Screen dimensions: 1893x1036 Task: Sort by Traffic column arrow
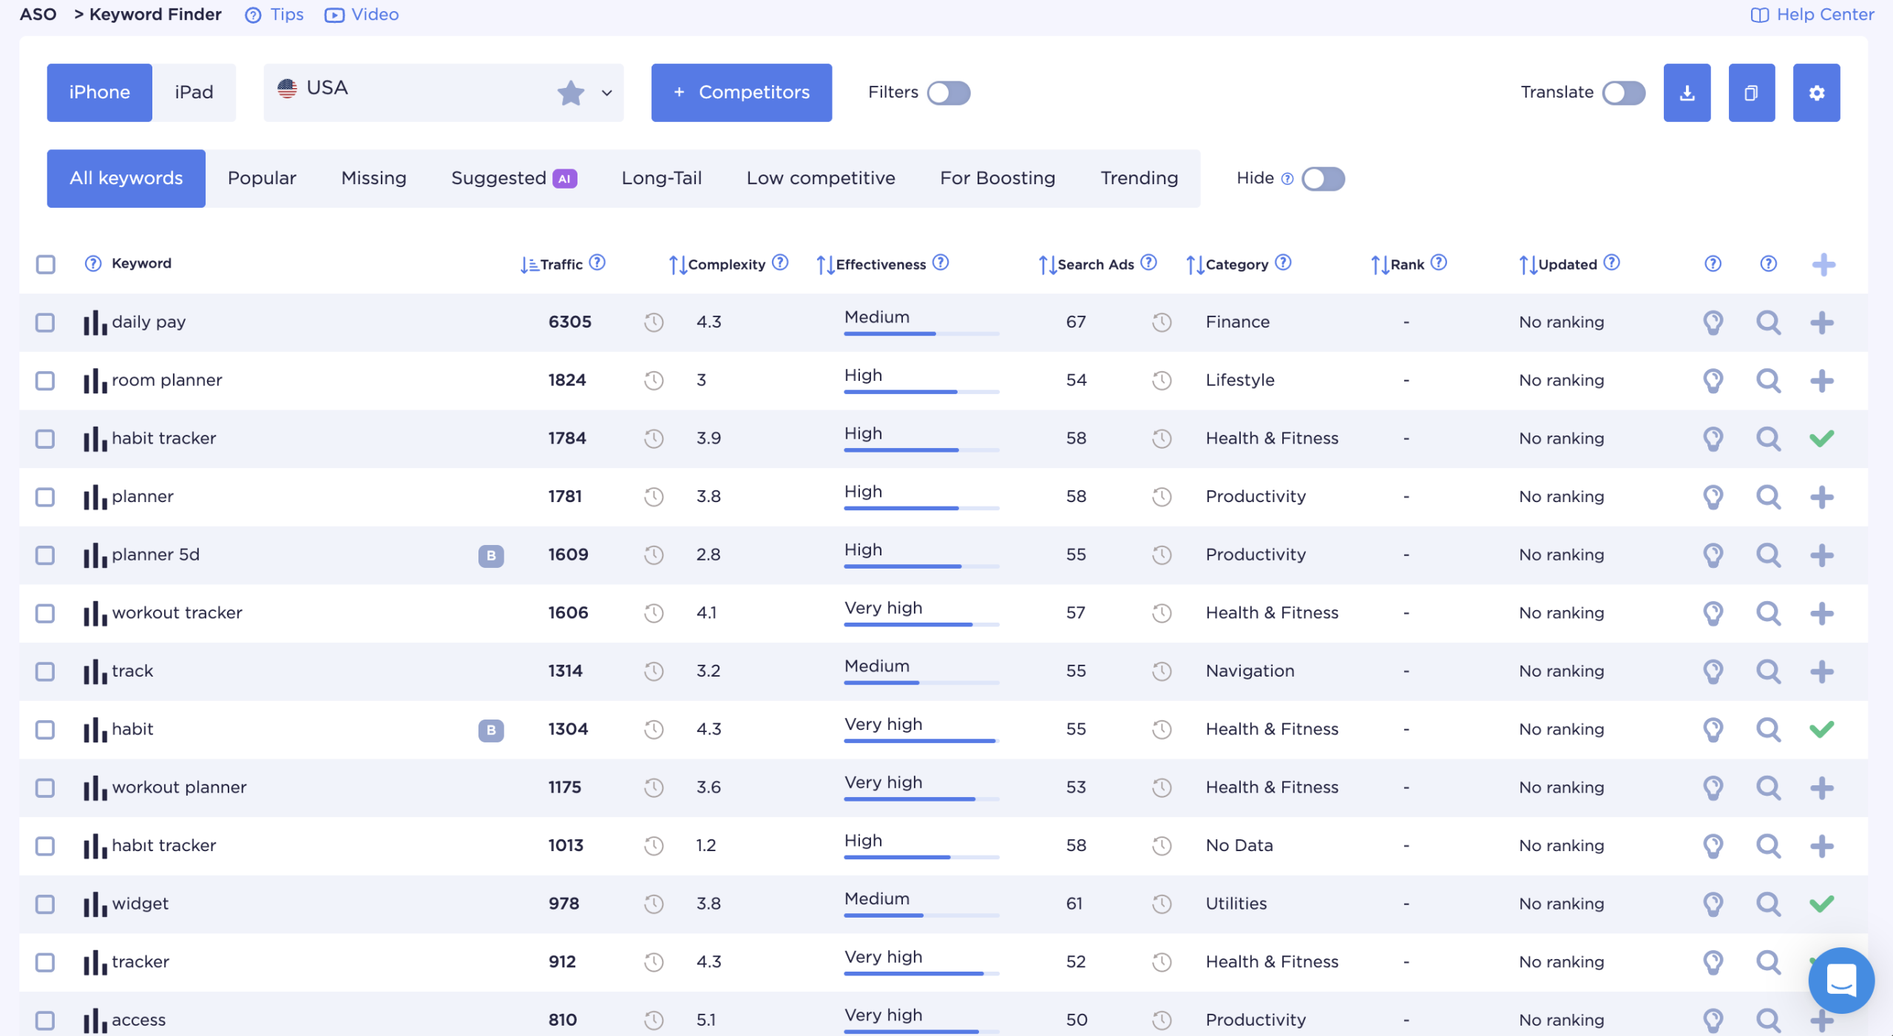pos(529,264)
